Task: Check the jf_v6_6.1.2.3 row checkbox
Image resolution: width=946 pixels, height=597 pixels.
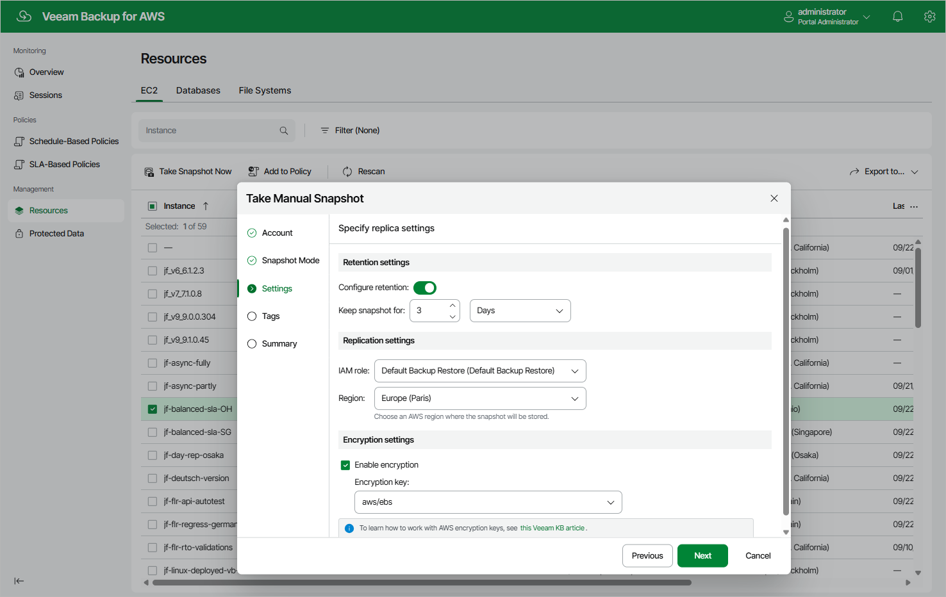Action: [x=153, y=271]
